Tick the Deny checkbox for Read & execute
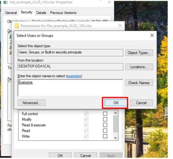This screenshot has height=159, width=173. pos(105,125)
